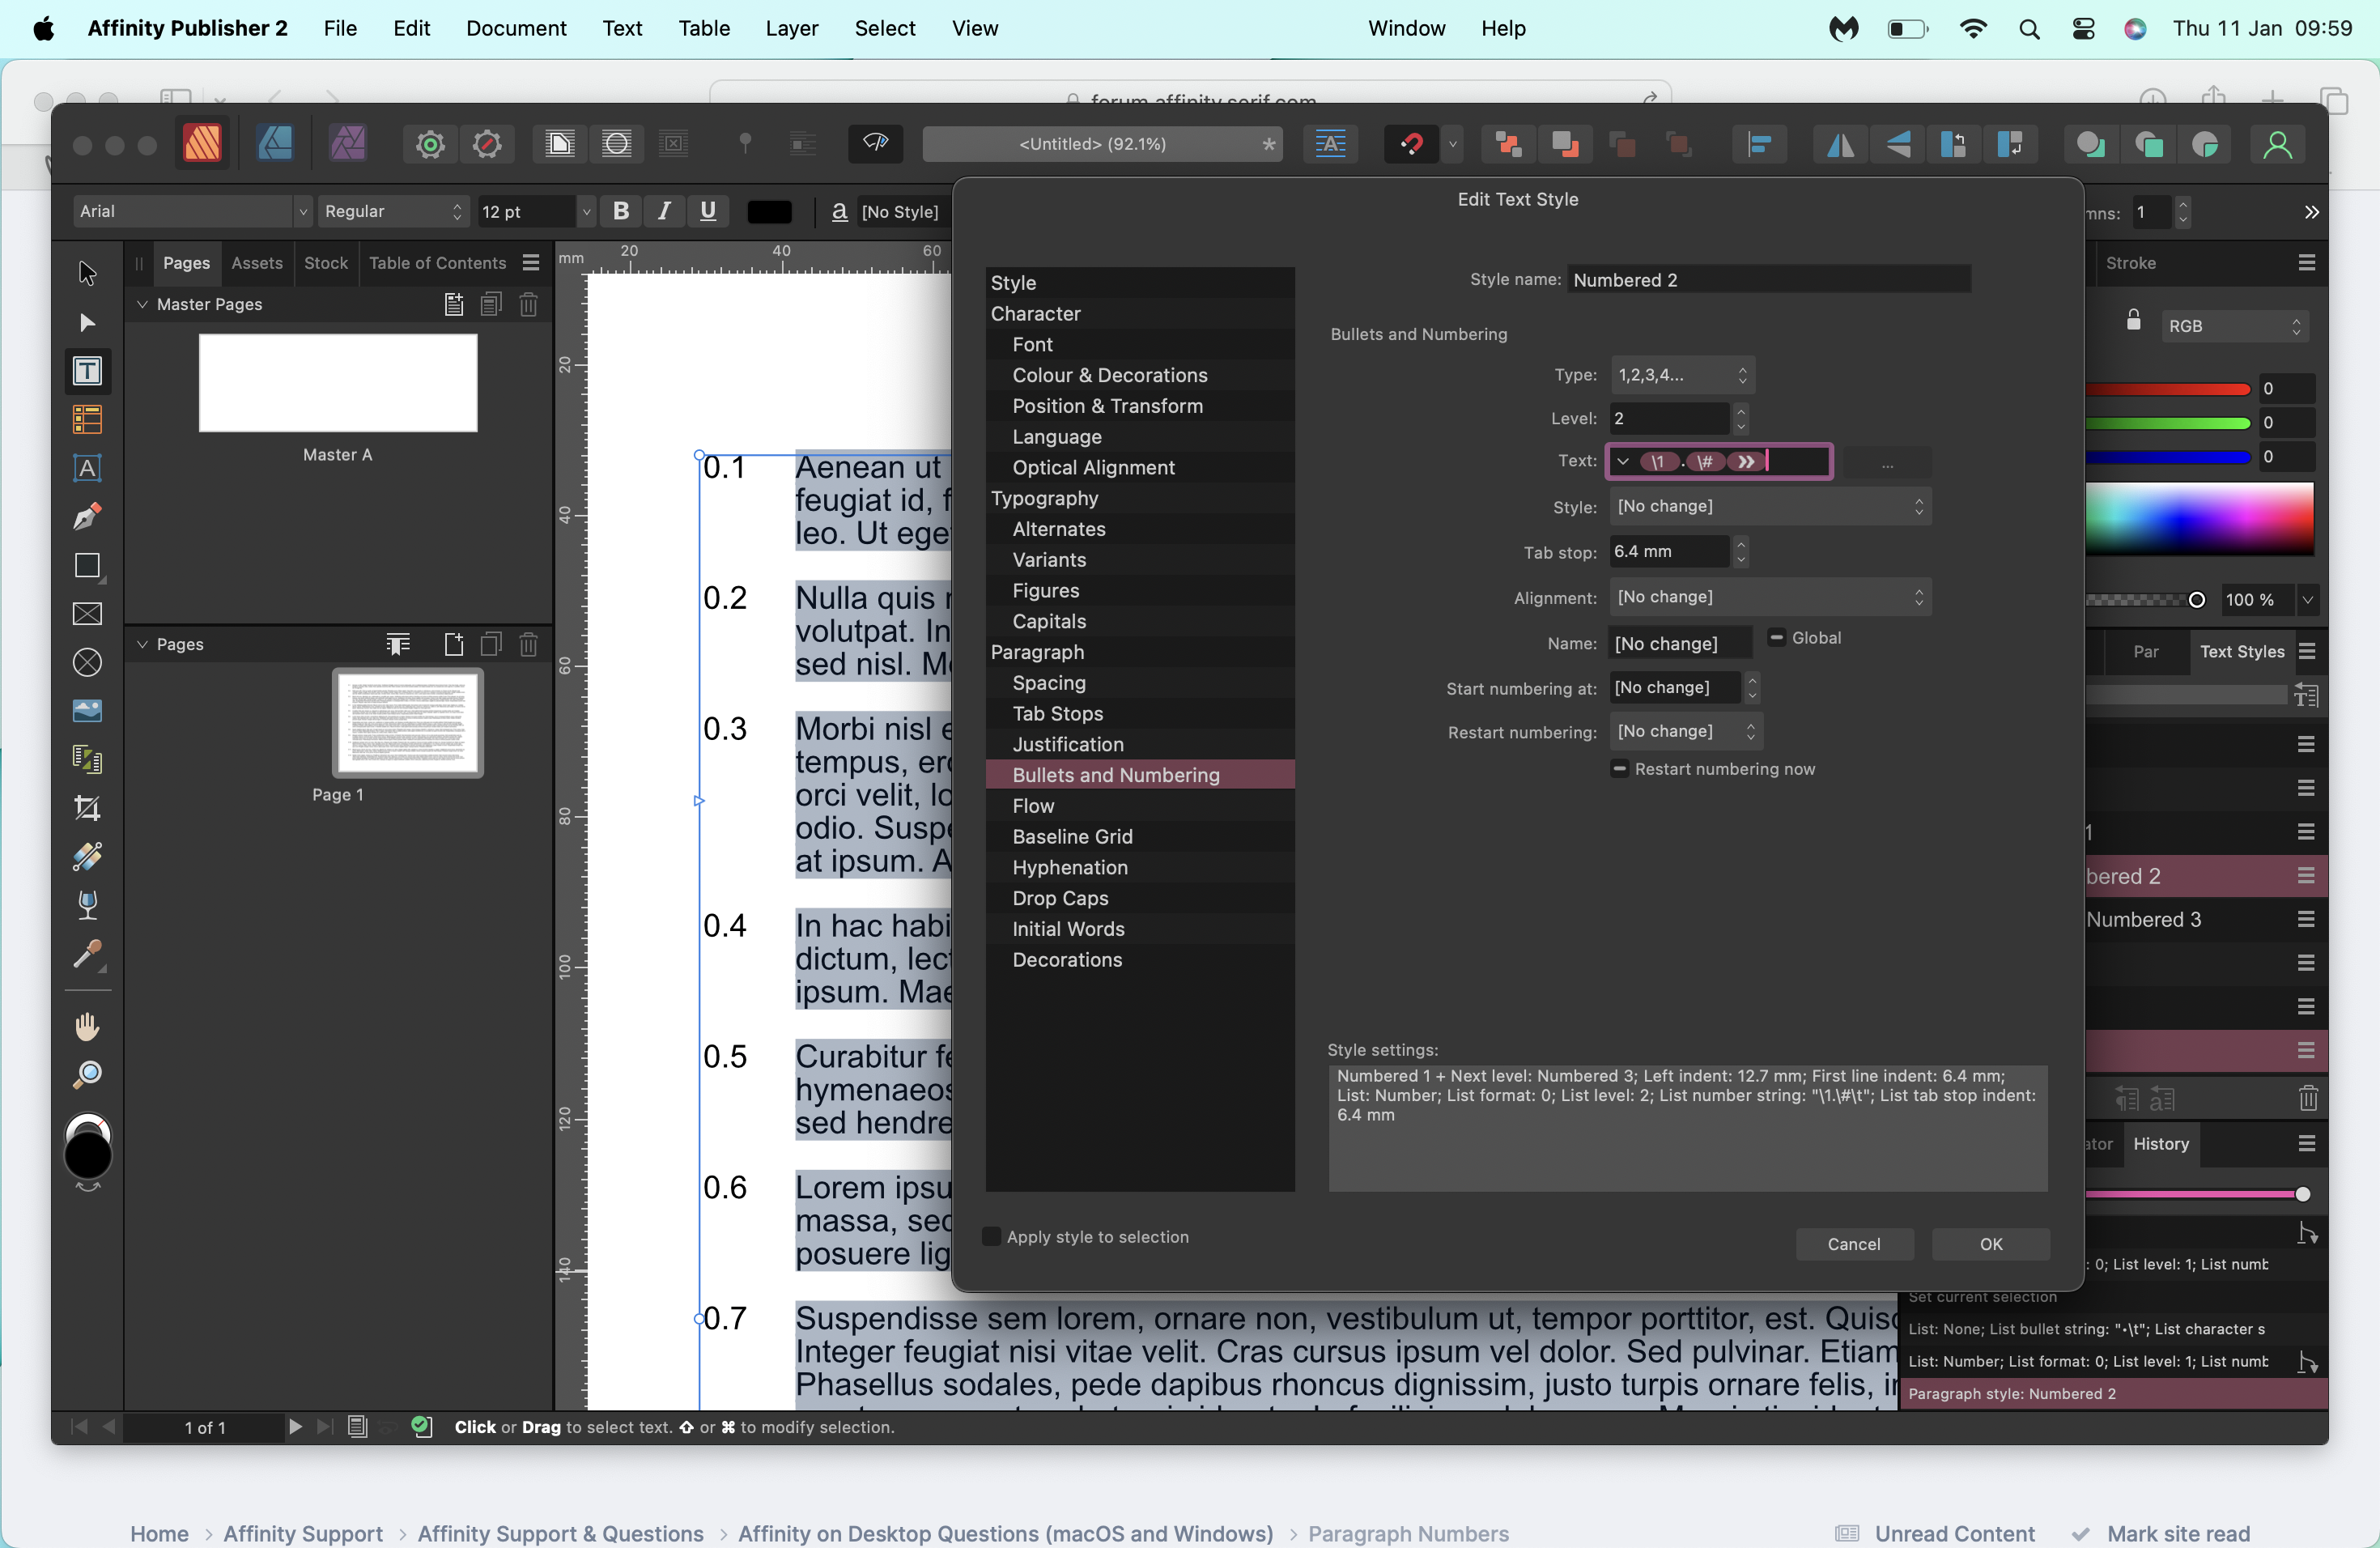Screen dimensions: 2380x1548
Task: Switch to Publisher persona icon
Action: (x=202, y=144)
